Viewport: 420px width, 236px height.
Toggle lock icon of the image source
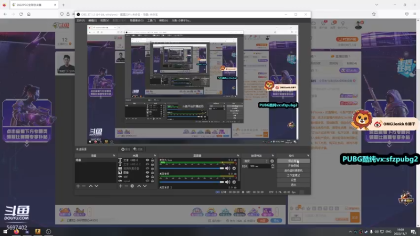(x=152, y=173)
